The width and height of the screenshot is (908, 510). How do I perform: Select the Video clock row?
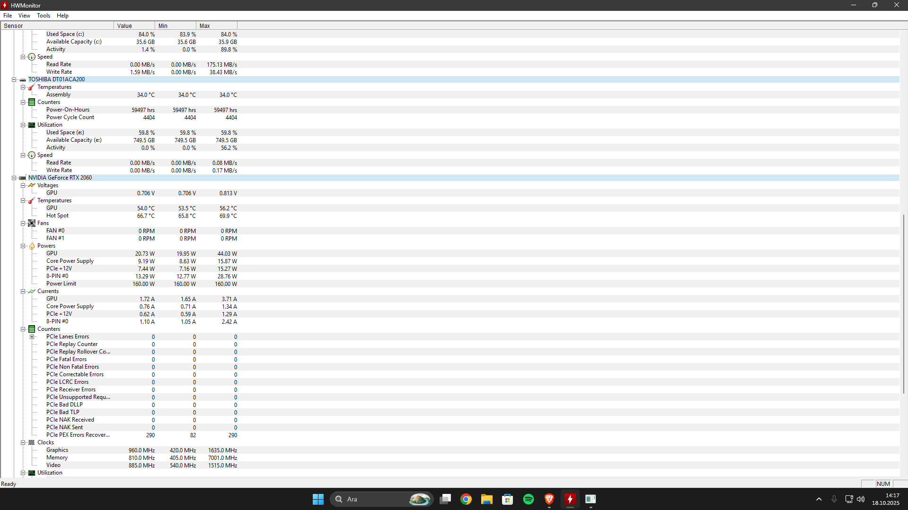[450, 465]
